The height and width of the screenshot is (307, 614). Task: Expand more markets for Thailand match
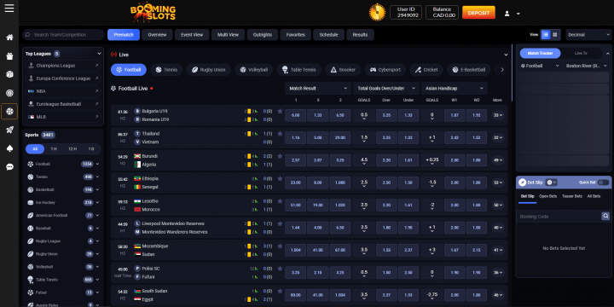498,137
